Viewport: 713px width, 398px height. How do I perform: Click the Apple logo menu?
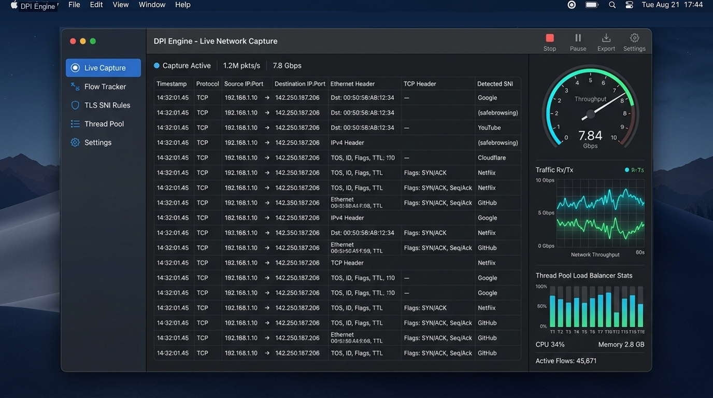(14, 5)
